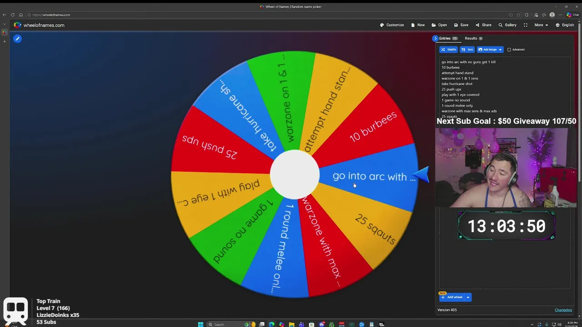This screenshot has height=327, width=582.
Task: Sort the wheel entries
Action: [467, 50]
